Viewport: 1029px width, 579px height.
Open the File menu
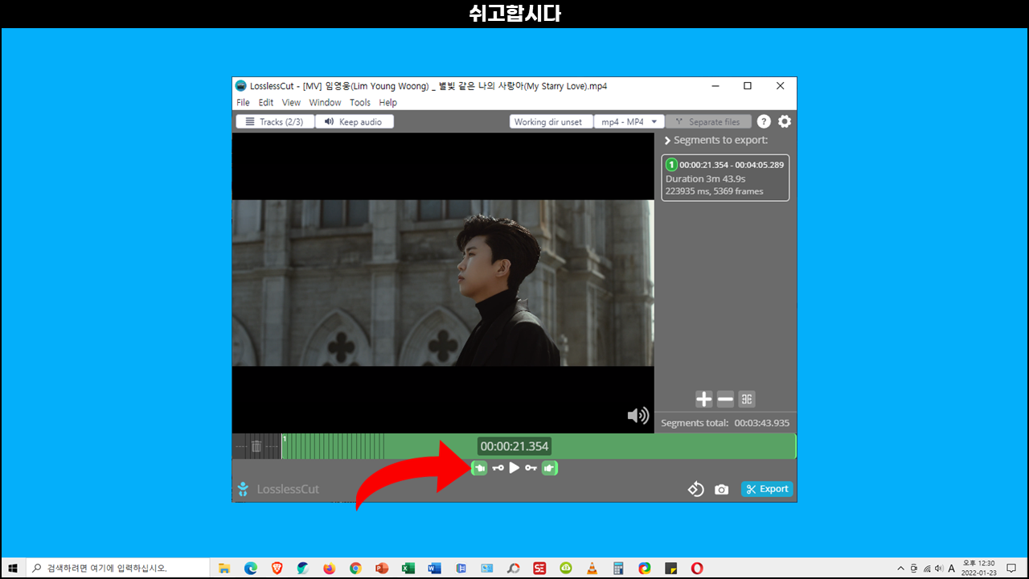click(243, 102)
